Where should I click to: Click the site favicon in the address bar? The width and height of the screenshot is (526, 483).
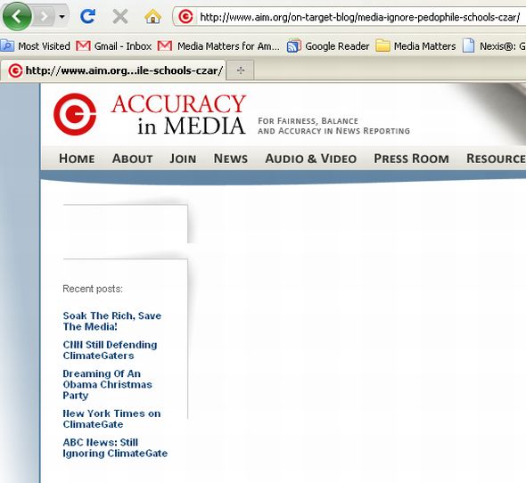click(185, 16)
